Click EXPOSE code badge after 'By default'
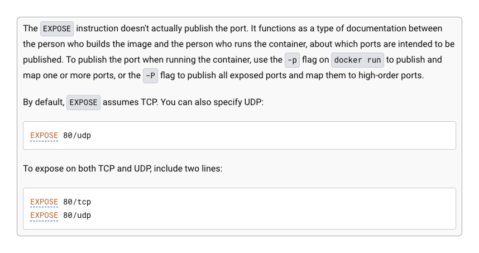479x253 pixels. pyautogui.click(x=83, y=102)
